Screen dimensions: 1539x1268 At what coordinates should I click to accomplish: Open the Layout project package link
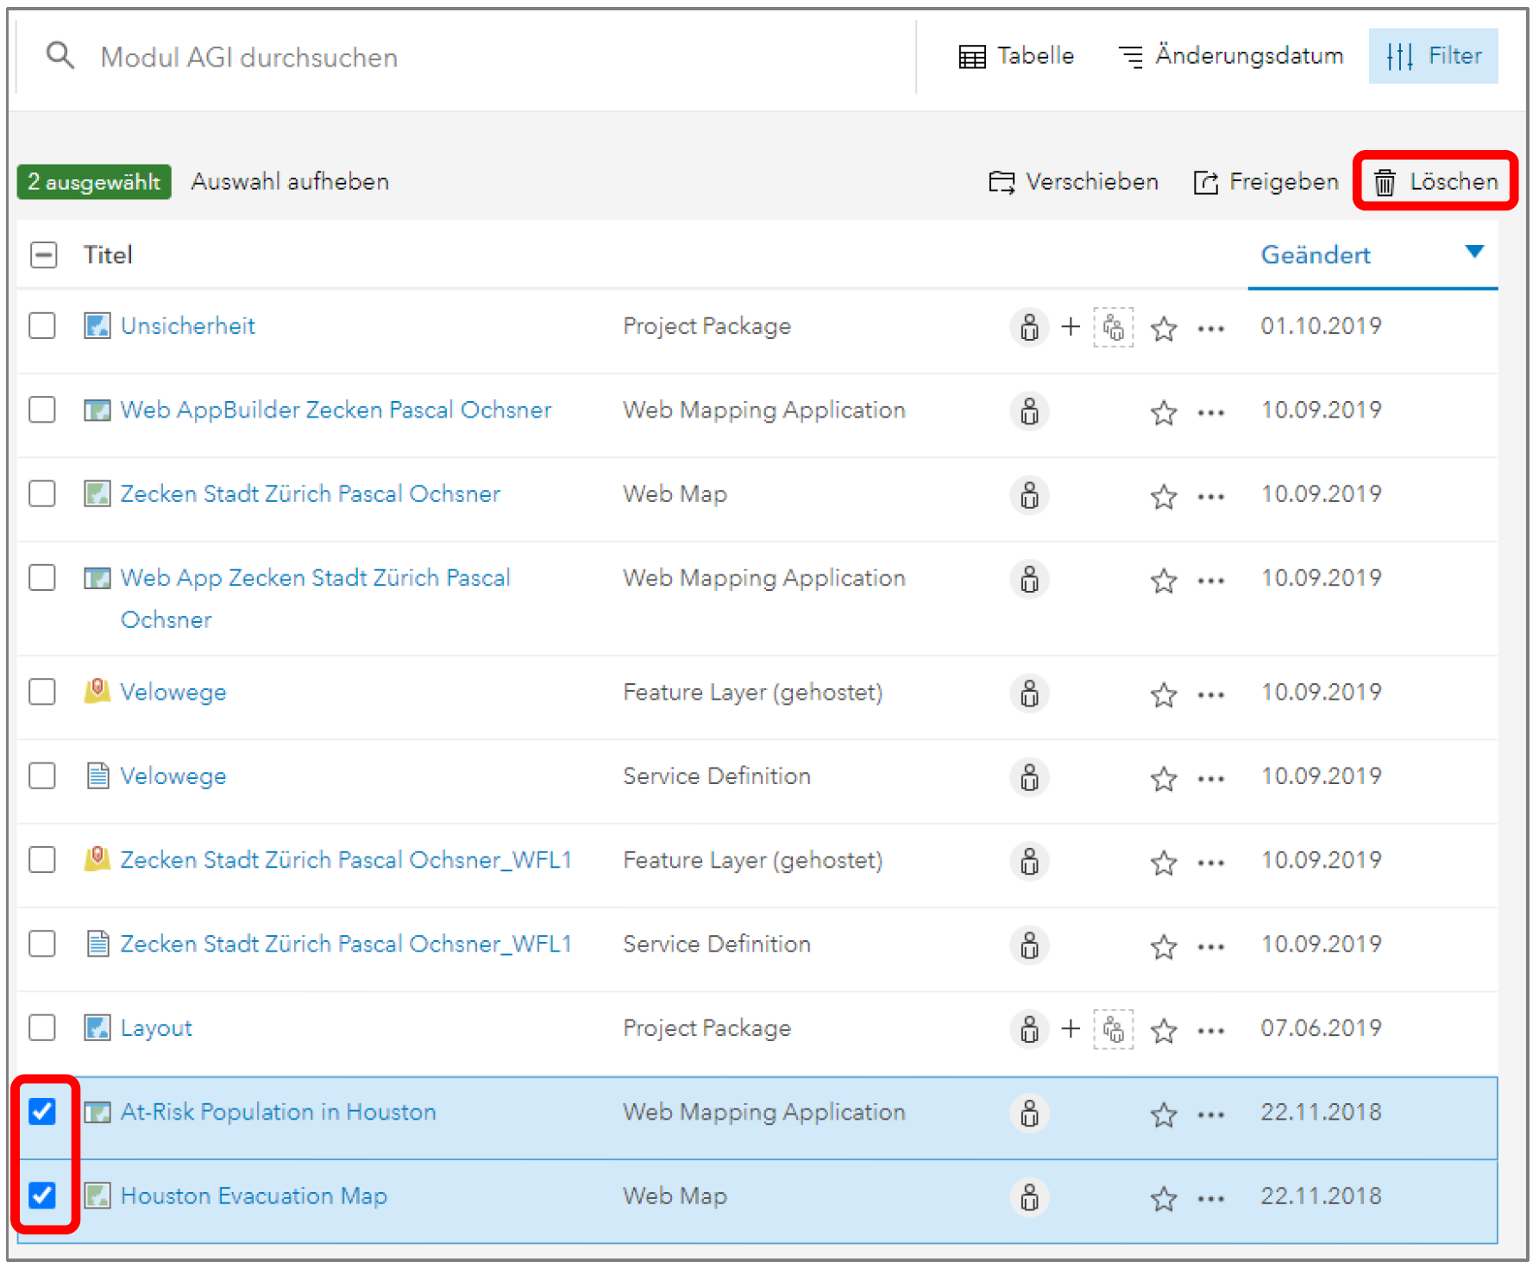156,1028
